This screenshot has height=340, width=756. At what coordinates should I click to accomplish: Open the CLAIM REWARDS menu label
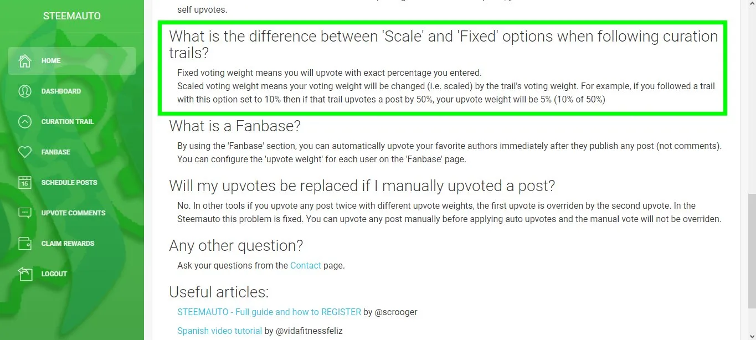[68, 244]
